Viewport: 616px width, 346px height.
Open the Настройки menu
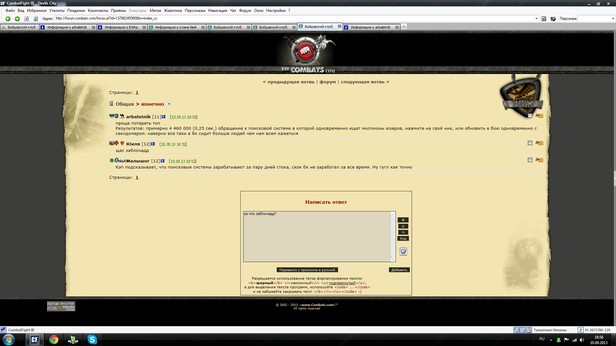pyautogui.click(x=276, y=11)
